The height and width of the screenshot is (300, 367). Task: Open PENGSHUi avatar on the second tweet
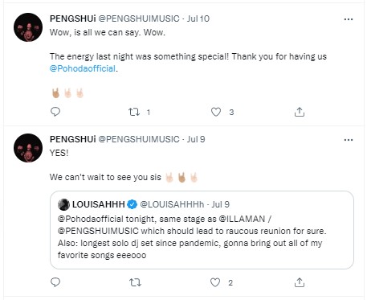click(x=28, y=148)
